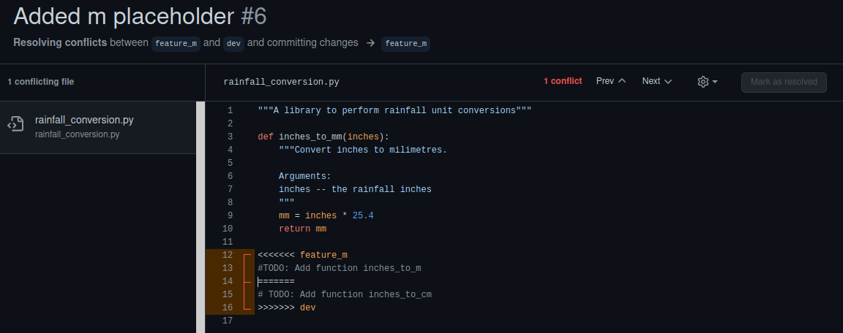
Task: Click line number 12 in the gutter
Action: click(x=227, y=255)
